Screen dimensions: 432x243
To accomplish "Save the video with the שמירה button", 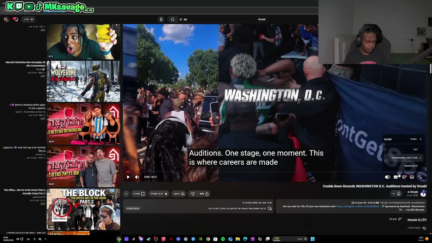I will (x=139, y=194).
